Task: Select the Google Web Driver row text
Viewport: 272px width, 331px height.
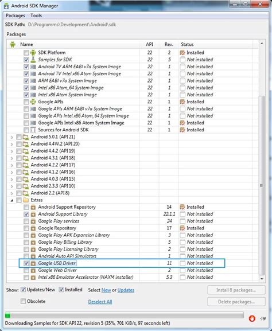Action: [x=57, y=270]
